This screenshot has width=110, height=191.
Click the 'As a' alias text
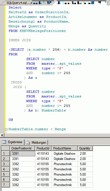click(33, 78)
